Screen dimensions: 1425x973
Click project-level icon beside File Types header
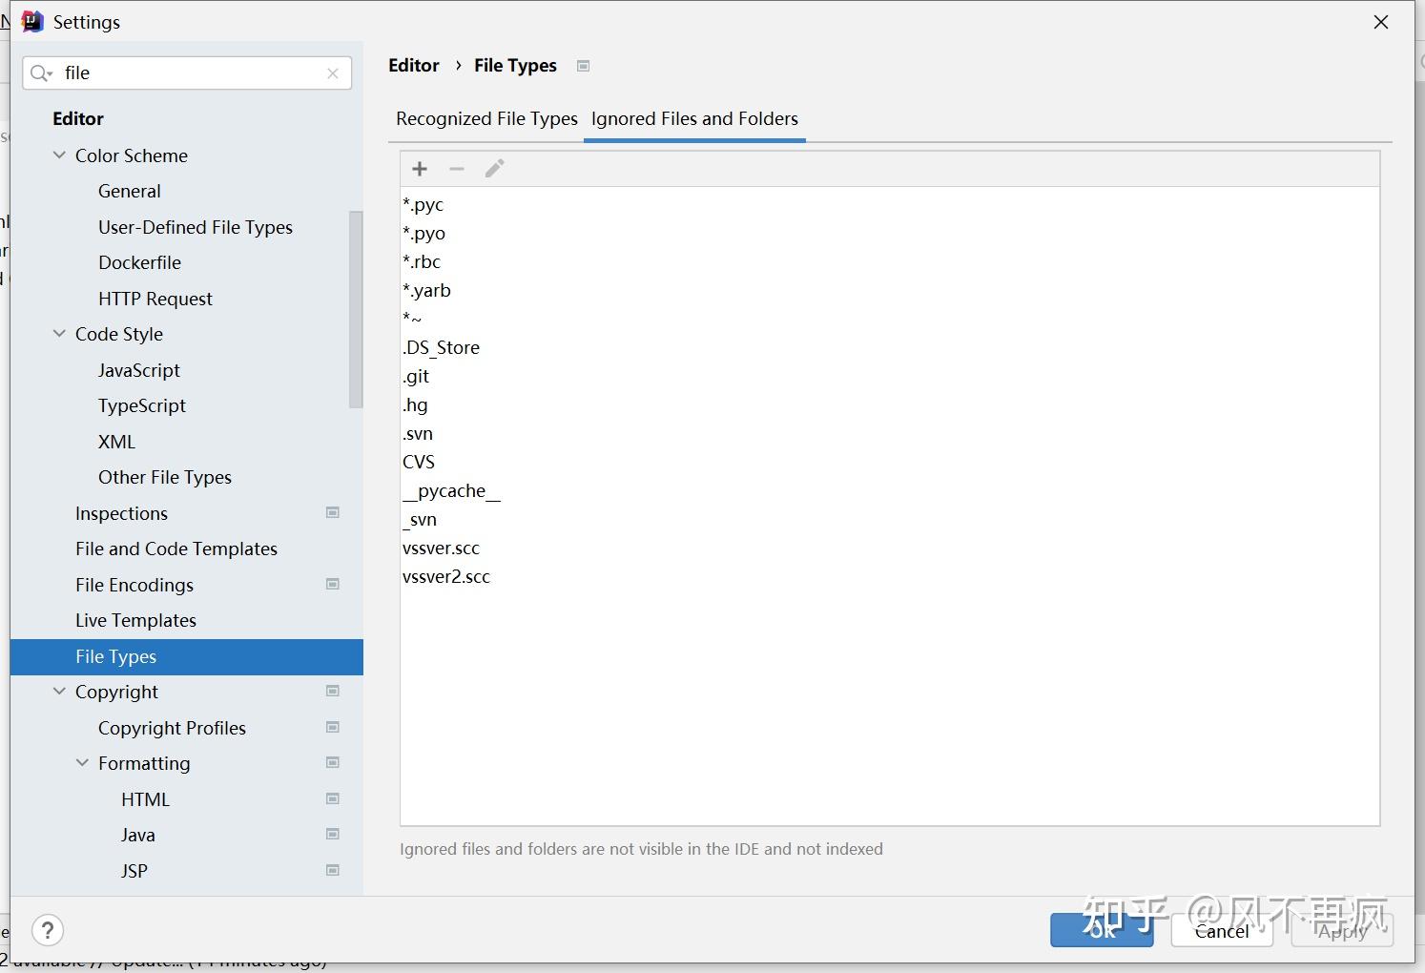tap(584, 66)
